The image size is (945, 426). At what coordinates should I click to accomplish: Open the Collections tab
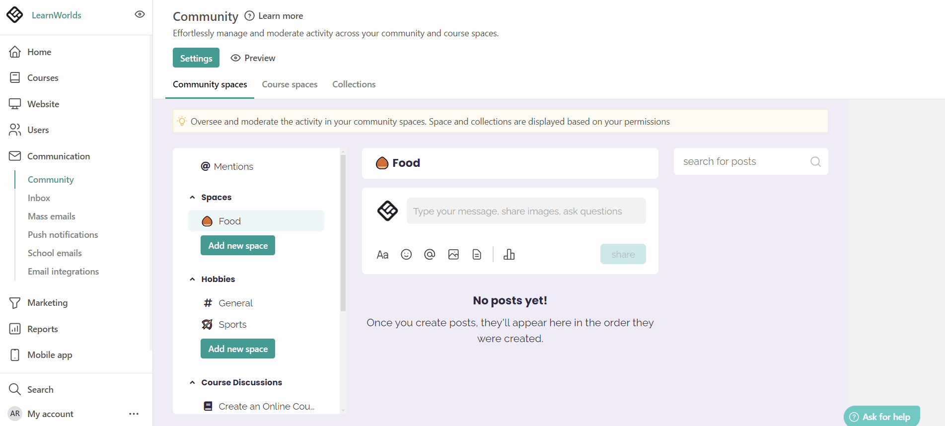354,84
